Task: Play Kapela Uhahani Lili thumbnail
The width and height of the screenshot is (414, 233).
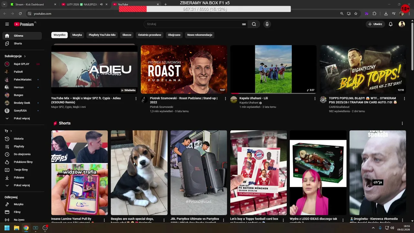Action: tap(273, 69)
